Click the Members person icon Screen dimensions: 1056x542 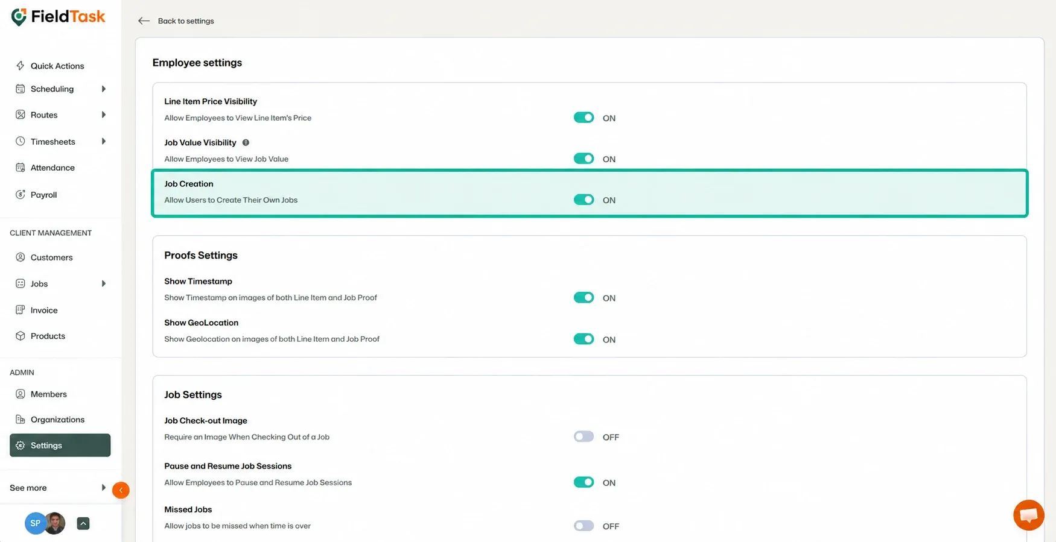pyautogui.click(x=21, y=394)
